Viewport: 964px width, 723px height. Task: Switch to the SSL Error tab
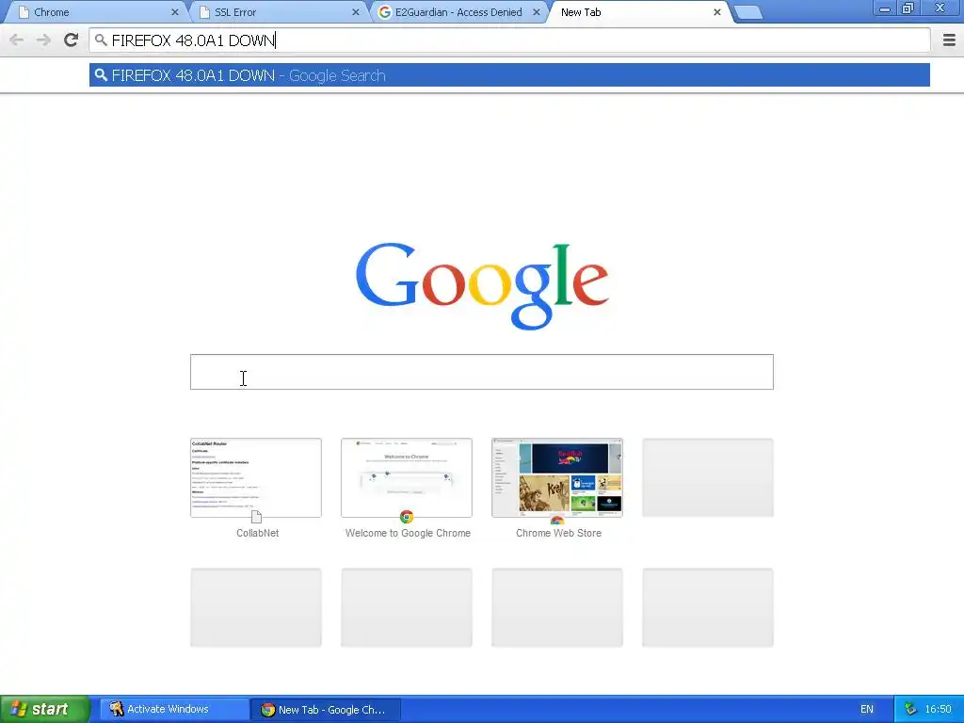tap(277, 12)
